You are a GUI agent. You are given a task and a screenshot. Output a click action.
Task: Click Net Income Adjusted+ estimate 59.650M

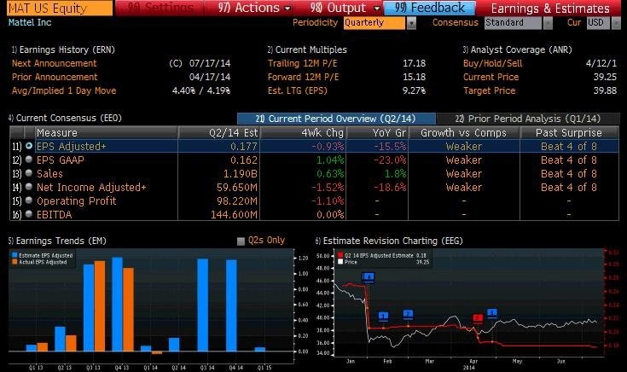coord(237,187)
